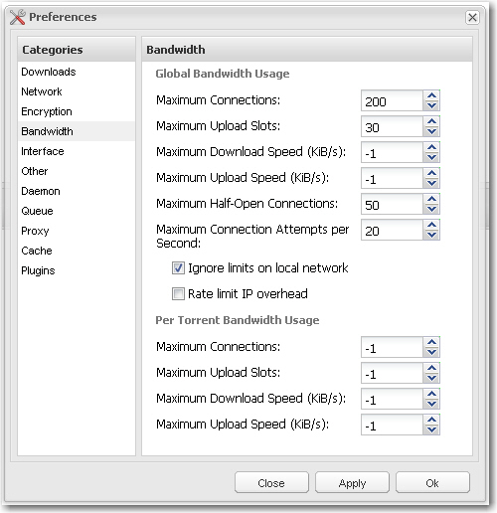Screen dimensions: 497x513
Task: Click the Apply button
Action: pos(352,483)
